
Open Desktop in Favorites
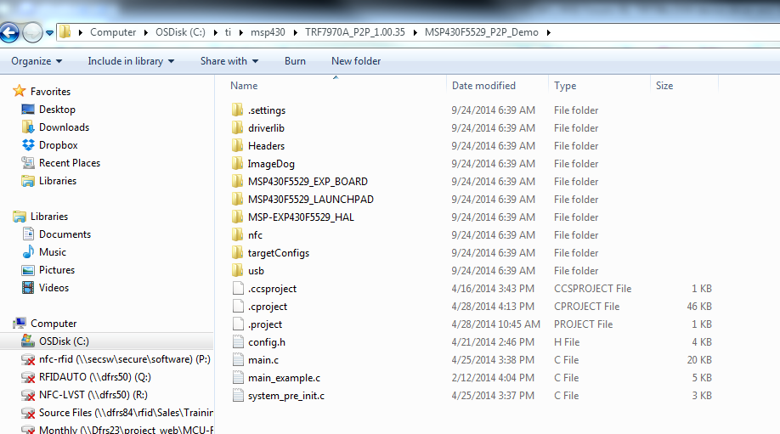pyautogui.click(x=57, y=110)
